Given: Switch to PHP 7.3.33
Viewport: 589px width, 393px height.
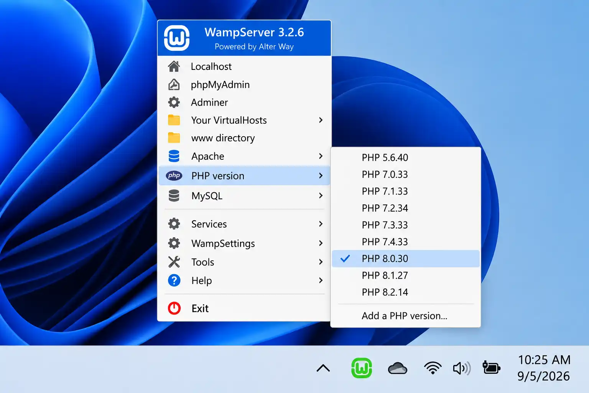Looking at the screenshot, I should [406, 225].
